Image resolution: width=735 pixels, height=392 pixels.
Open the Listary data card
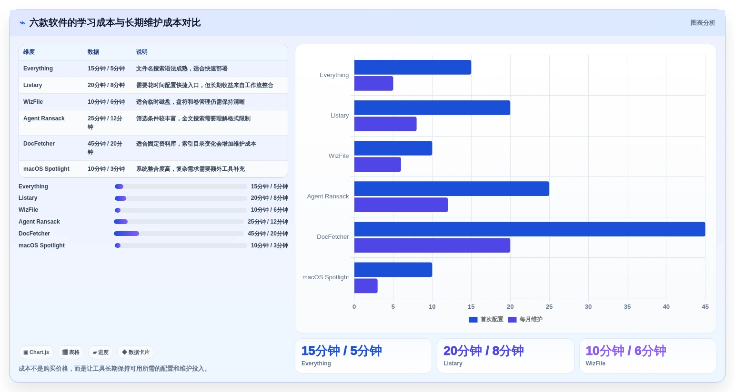click(x=505, y=356)
